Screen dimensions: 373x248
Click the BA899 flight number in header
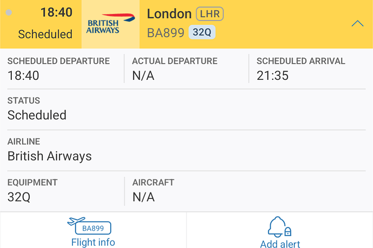pyautogui.click(x=165, y=33)
